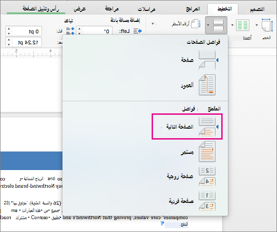Image resolution: width=277 pixels, height=232 pixels.
Task: Select صفحة زوجية even page break
Action: (x=192, y=176)
